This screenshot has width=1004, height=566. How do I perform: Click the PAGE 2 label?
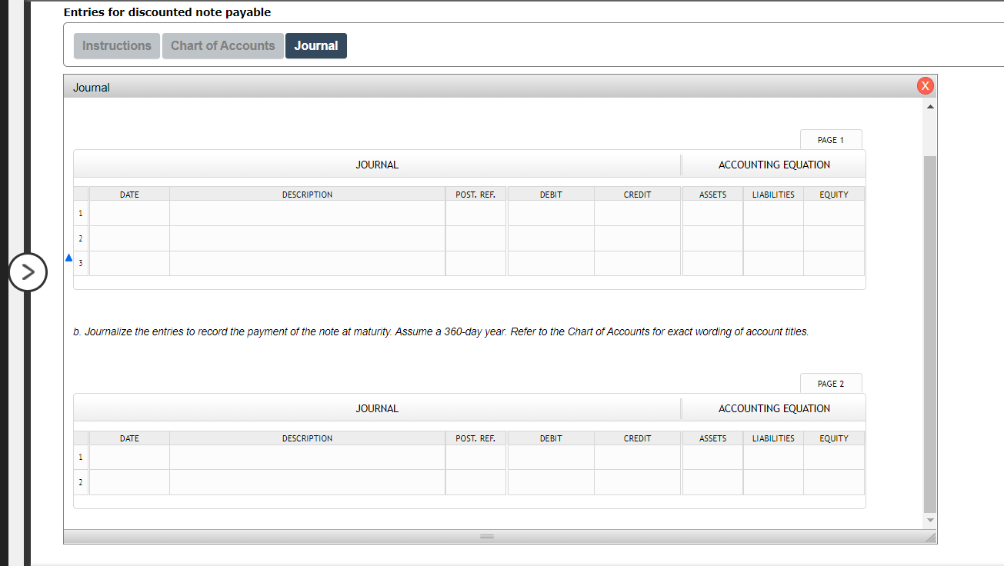(831, 383)
